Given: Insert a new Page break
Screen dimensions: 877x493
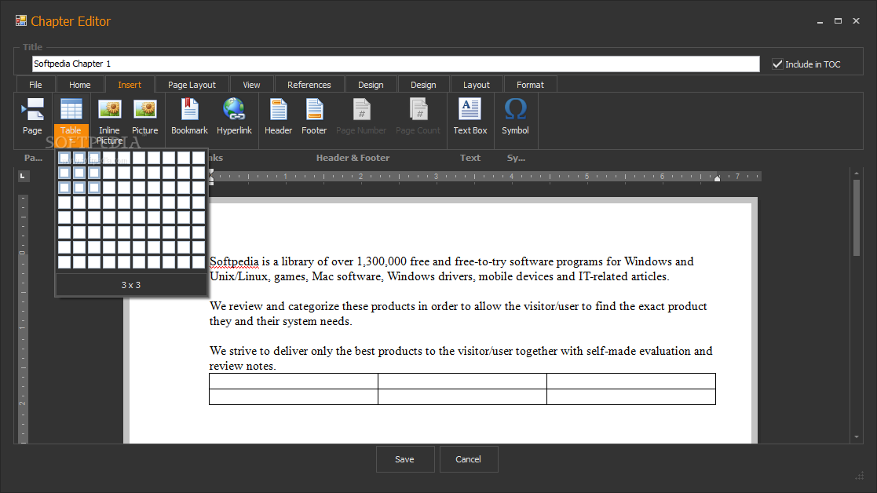Looking at the screenshot, I should (x=32, y=116).
